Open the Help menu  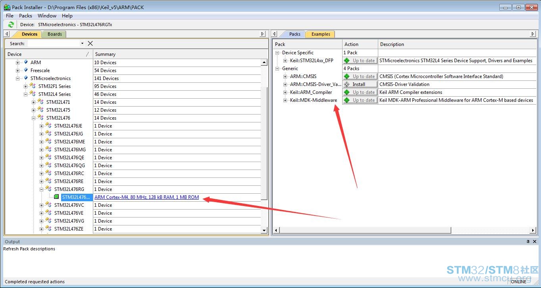pyautogui.click(x=67, y=16)
